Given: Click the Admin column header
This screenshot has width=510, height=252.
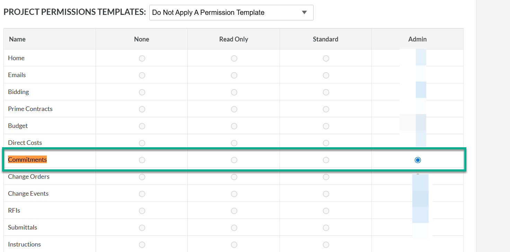Looking at the screenshot, I should tap(417, 39).
